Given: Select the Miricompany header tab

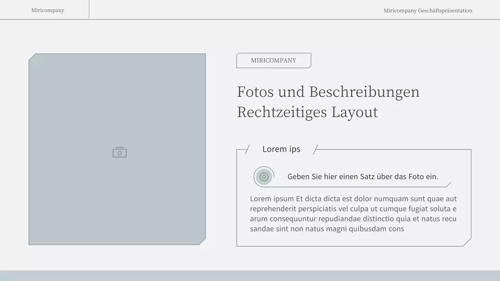Looking at the screenshot, I should click(48, 10).
